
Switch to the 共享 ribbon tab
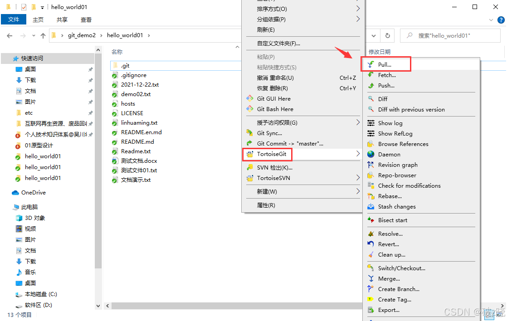62,19
